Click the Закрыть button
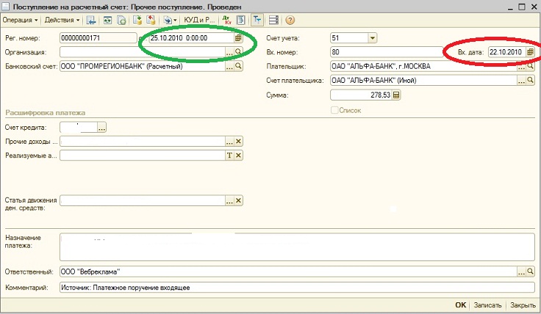 [523, 305]
